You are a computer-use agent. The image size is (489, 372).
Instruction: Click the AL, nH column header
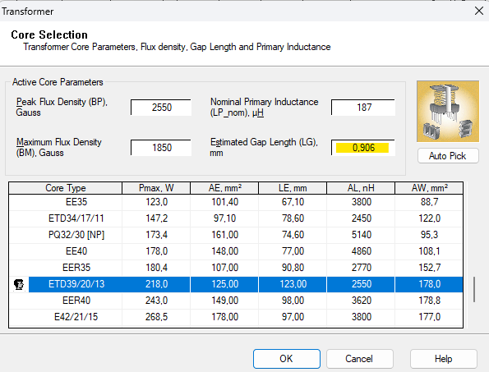click(361, 188)
